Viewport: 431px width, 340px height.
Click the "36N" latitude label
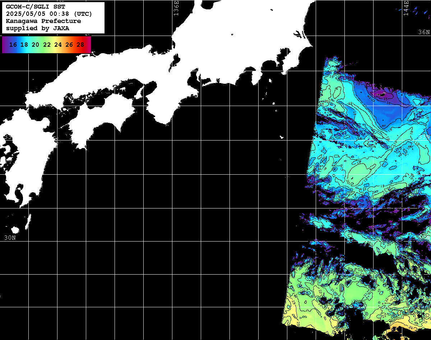coord(424,32)
